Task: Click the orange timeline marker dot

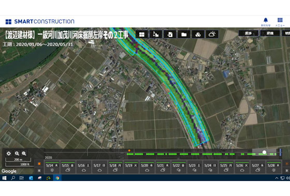Action: tap(129, 150)
